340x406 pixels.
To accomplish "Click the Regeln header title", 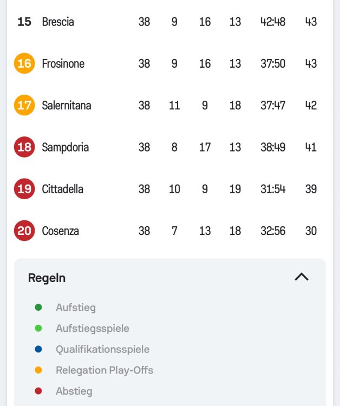I will [47, 278].
